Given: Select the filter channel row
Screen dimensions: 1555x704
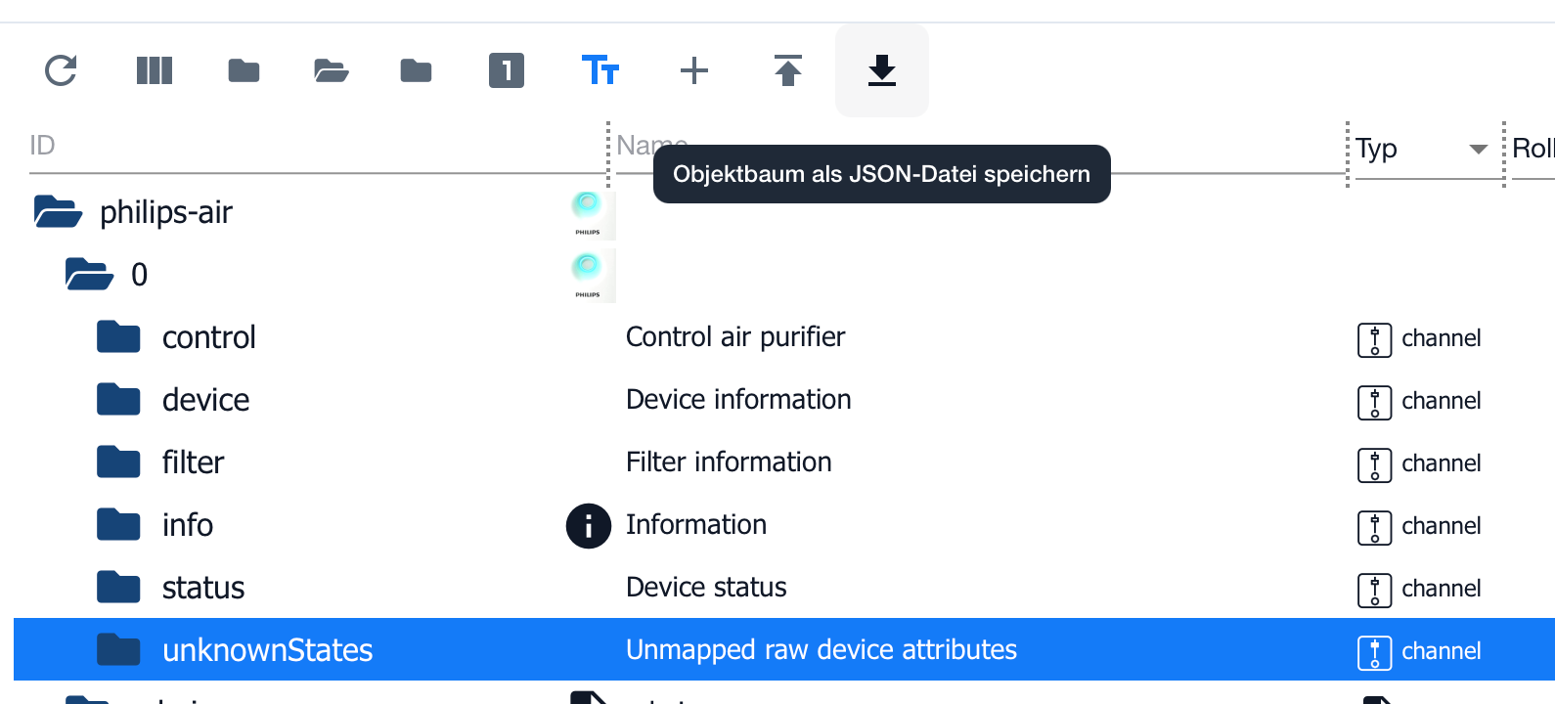Looking at the screenshot, I should pos(784,462).
